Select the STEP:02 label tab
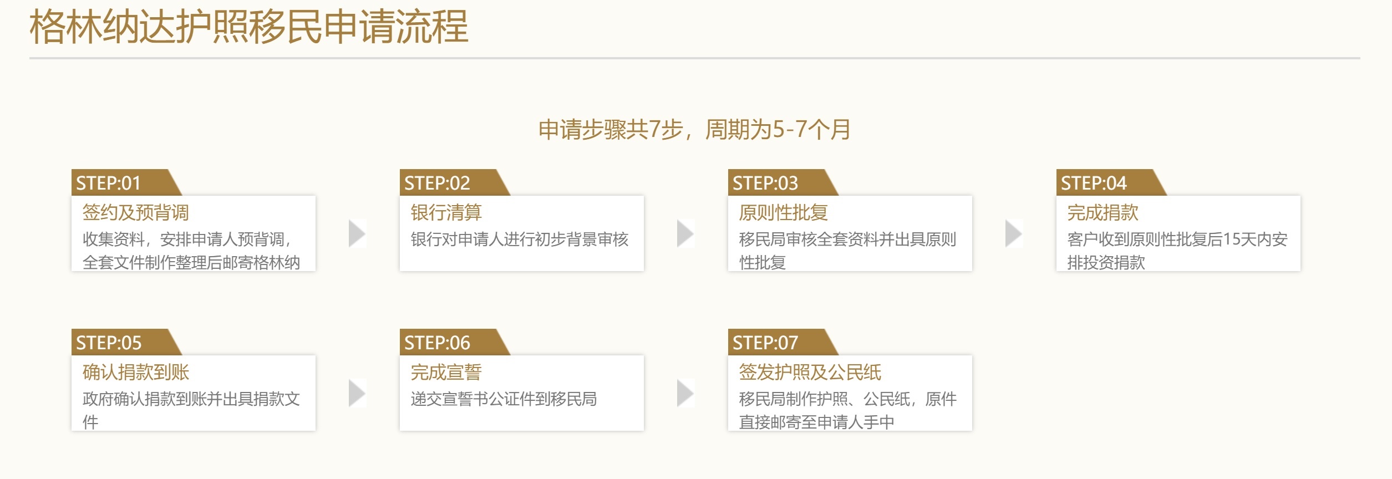The height and width of the screenshot is (479, 1392). pos(455,182)
